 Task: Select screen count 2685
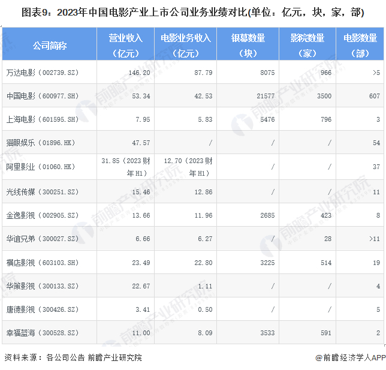267,215
